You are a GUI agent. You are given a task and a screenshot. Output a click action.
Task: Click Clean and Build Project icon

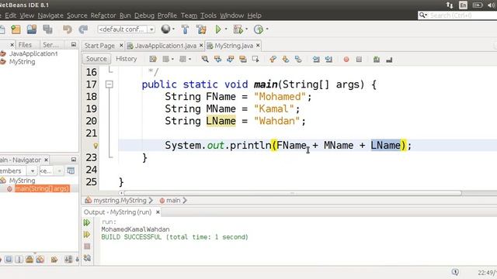(201, 29)
